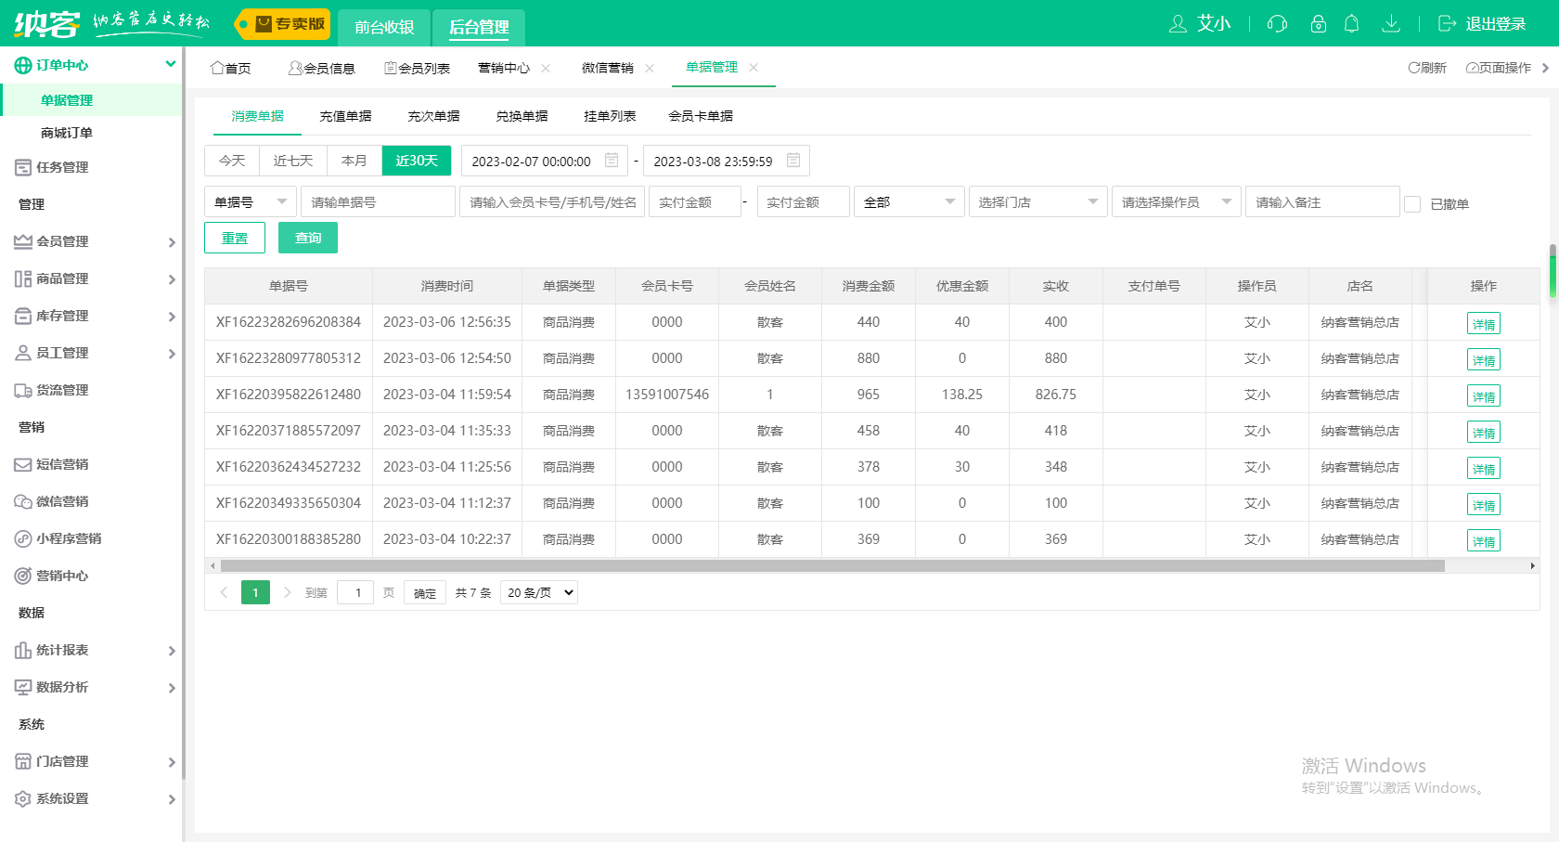Open calendar picker on start date field
This screenshot has height=842, width=1559.
610,160
